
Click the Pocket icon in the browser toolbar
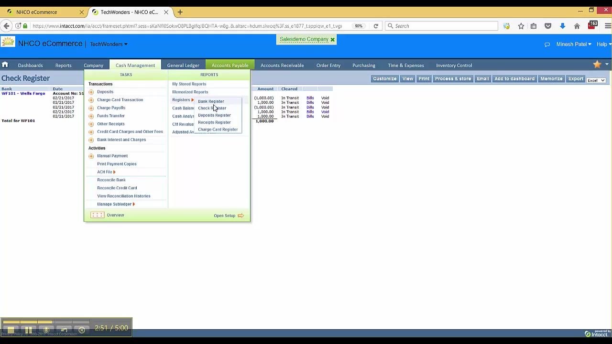coord(548,26)
